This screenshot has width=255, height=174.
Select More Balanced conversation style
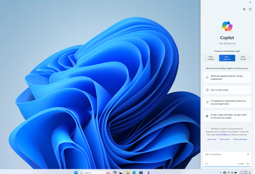click(227, 58)
